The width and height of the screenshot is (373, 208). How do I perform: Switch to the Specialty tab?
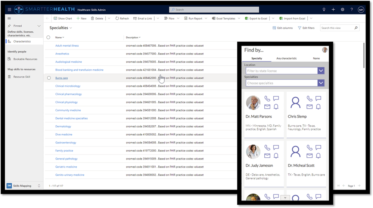pos(257,59)
